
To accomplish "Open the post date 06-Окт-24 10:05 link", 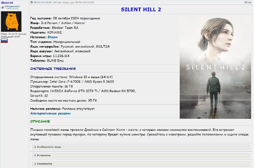I will point(43,2).
